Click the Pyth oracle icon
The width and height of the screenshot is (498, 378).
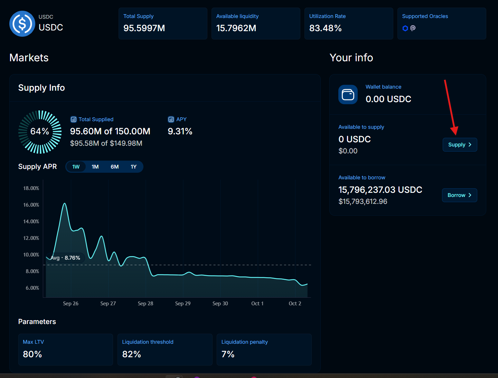pyautogui.click(x=413, y=28)
